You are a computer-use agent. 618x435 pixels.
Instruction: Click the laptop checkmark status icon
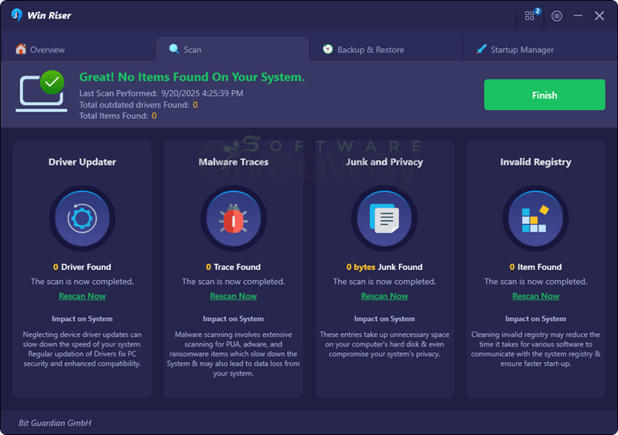pyautogui.click(x=41, y=91)
